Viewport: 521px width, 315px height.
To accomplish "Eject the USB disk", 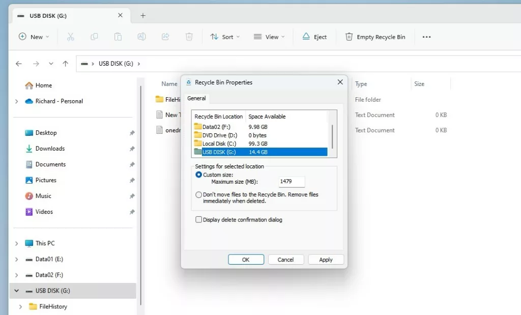I will [x=314, y=37].
